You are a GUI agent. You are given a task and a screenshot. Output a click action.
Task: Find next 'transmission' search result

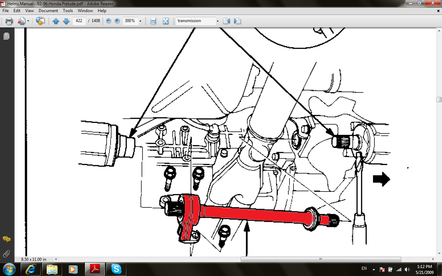[237, 21]
